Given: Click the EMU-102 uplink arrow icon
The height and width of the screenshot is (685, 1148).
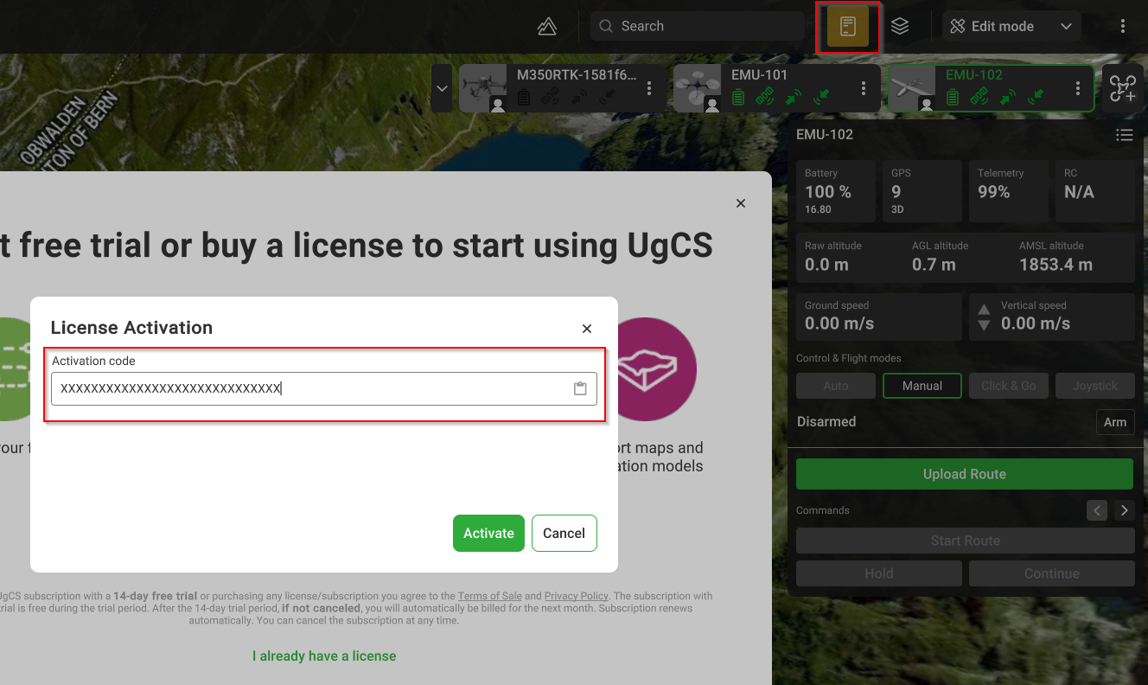Looking at the screenshot, I should [1007, 98].
